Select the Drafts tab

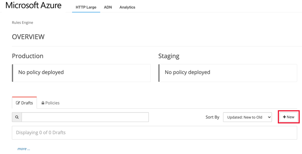(25, 103)
